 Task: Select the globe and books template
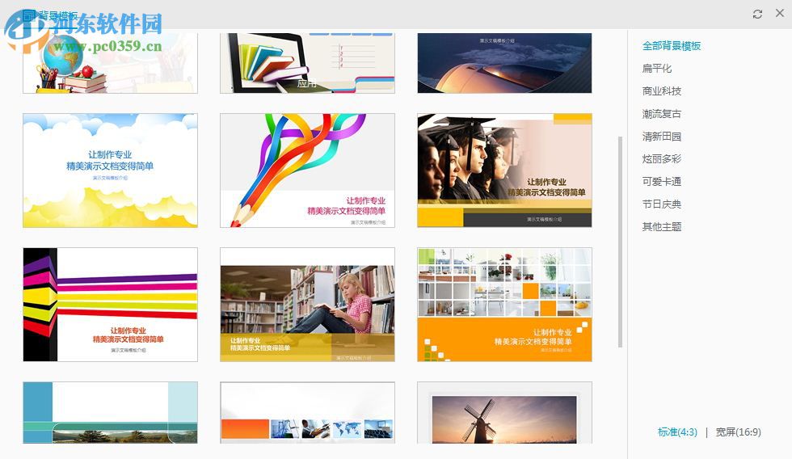pos(110,63)
